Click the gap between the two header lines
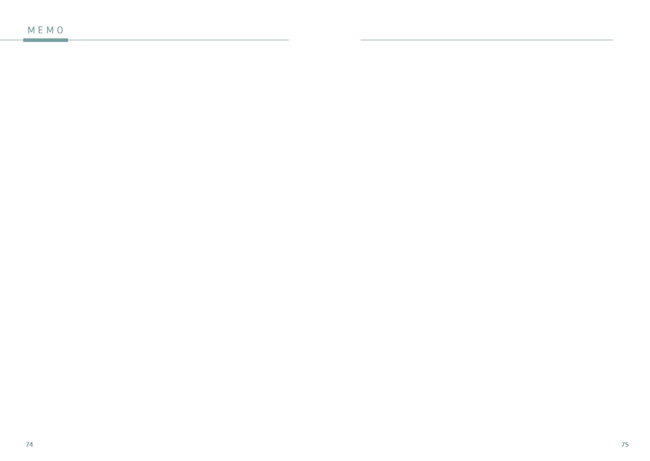The height and width of the screenshot is (461, 650). pyautogui.click(x=325, y=40)
